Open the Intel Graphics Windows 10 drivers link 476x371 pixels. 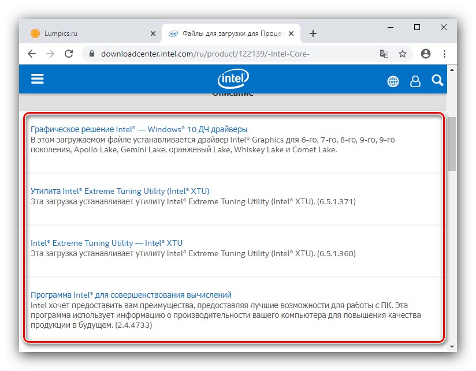pos(139,129)
